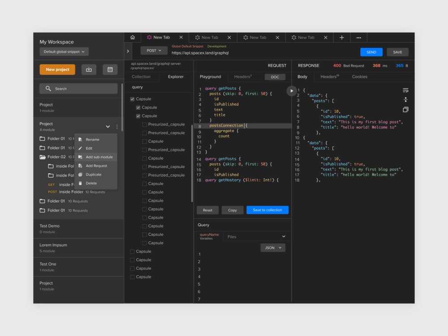Click the Delete trash icon in context menu
The image size is (448, 336).
point(80,183)
